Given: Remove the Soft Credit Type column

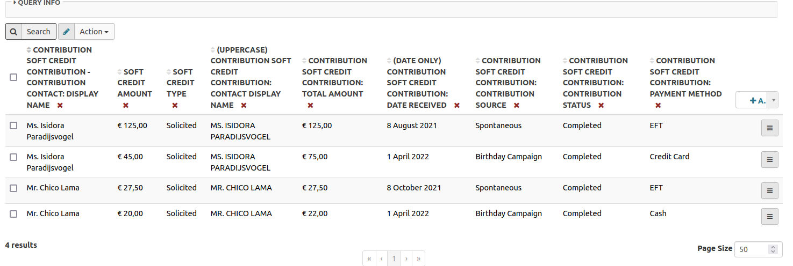Looking at the screenshot, I should pyautogui.click(x=175, y=106).
